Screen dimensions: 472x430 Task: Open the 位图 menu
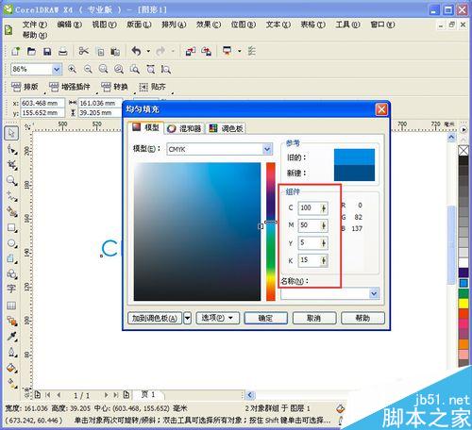coord(244,25)
